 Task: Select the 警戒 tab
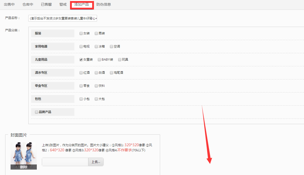[63, 4]
